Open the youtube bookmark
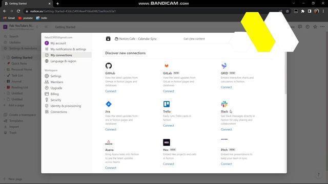This screenshot has width=328, height=184. click(x=25, y=18)
